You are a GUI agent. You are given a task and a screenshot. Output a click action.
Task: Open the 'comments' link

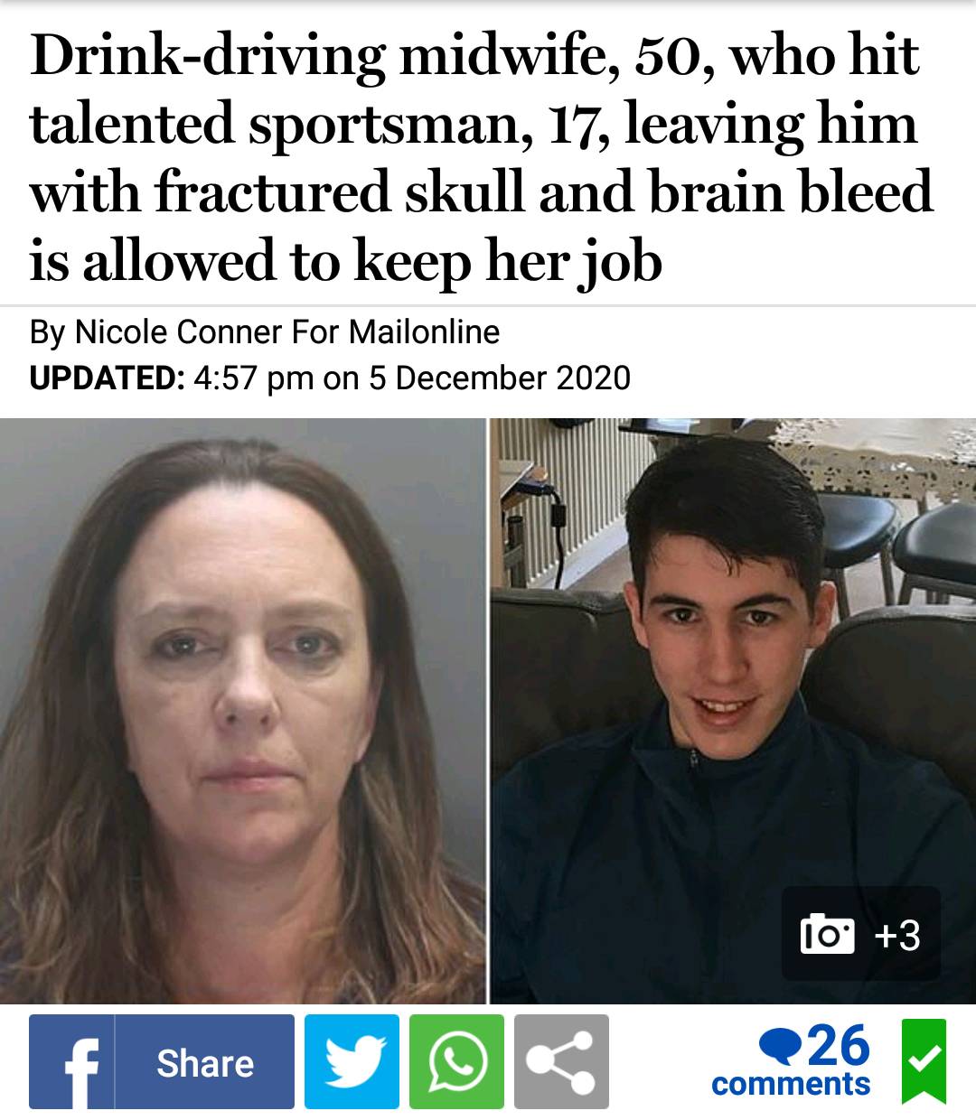point(791,1084)
